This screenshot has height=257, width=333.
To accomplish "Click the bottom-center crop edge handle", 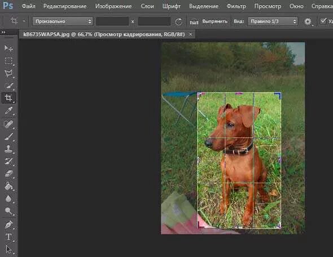I will (239, 228).
